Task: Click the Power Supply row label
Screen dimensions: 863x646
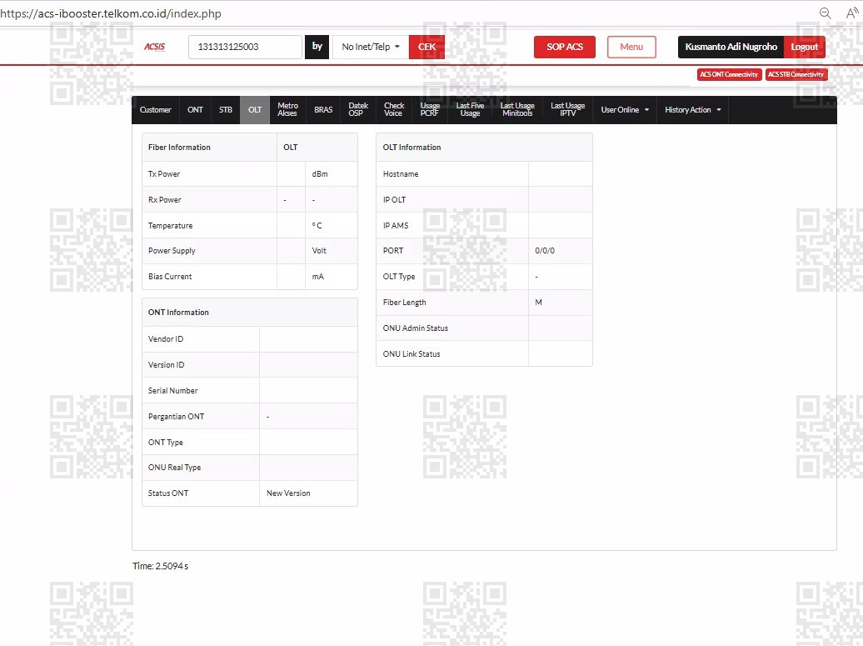Action: (x=172, y=251)
